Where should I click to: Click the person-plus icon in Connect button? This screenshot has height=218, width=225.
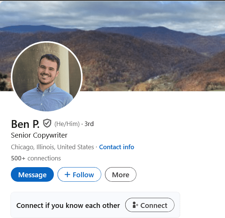tap(135, 205)
